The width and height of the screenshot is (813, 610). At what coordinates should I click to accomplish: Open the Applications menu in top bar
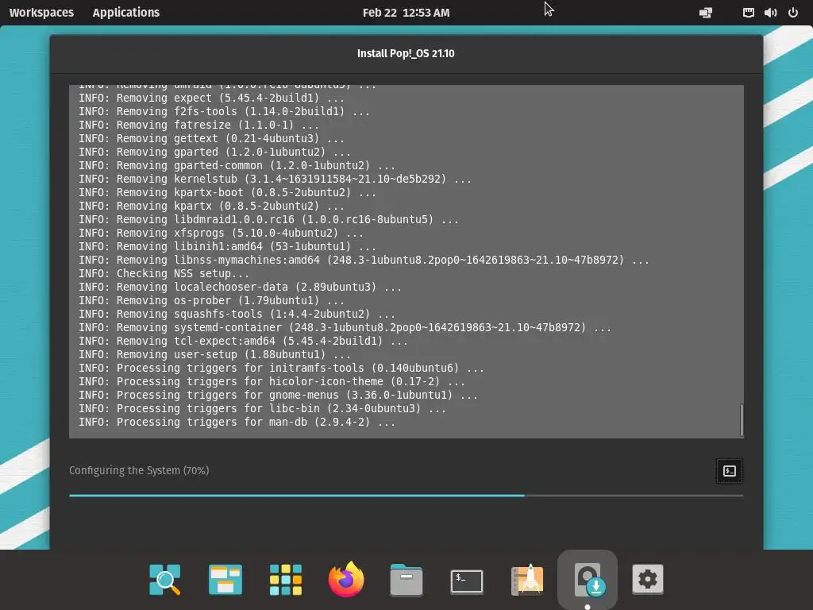(x=126, y=13)
